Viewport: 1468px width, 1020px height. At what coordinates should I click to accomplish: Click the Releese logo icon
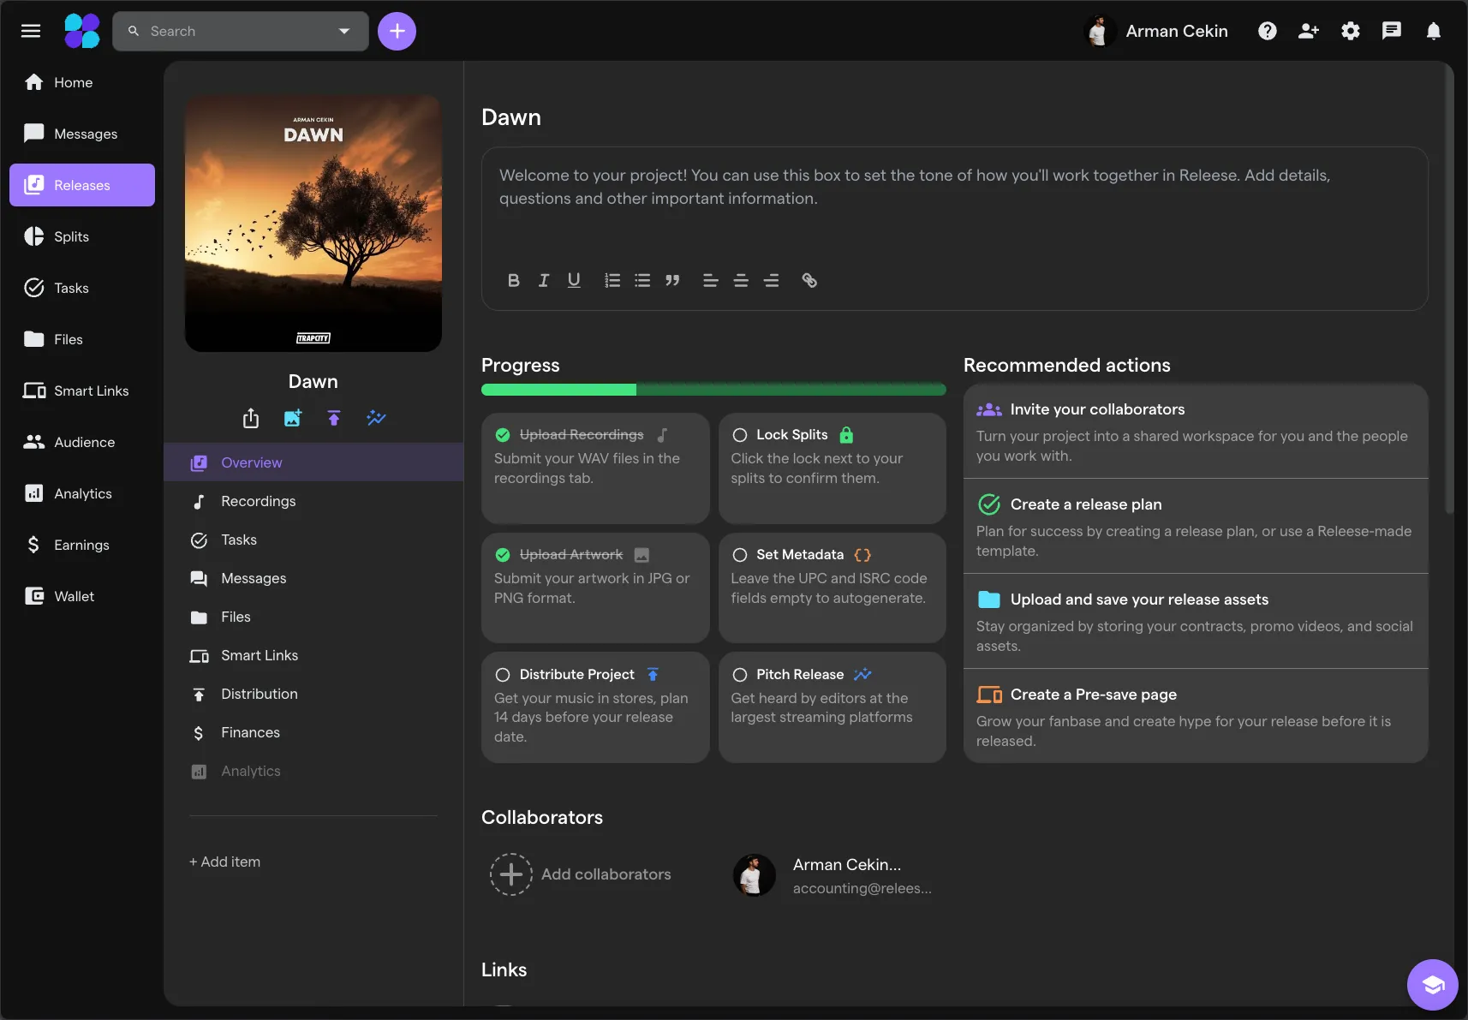coord(82,31)
